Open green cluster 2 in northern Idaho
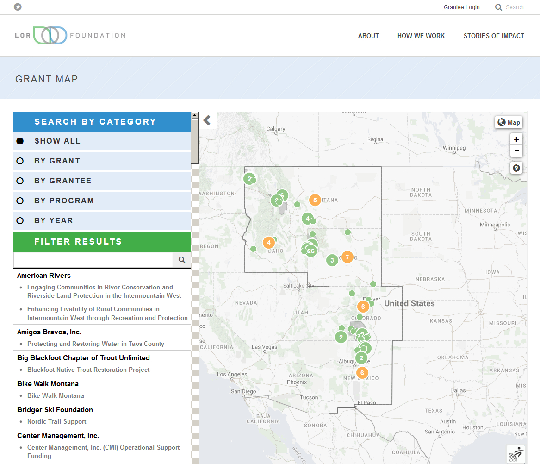Screen dimensions: 540x464 pyautogui.click(x=249, y=179)
